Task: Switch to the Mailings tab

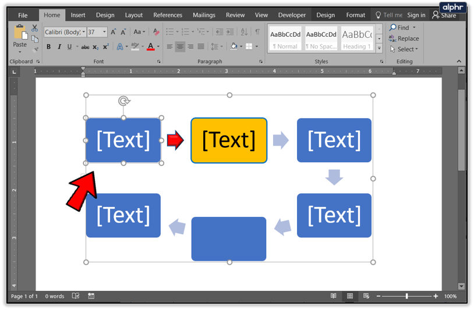Action: click(x=204, y=15)
